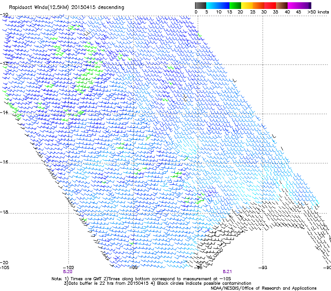Click the title text Rapidscat Winds(12.5KM)
331x291 pixels.
(x=39, y=8)
